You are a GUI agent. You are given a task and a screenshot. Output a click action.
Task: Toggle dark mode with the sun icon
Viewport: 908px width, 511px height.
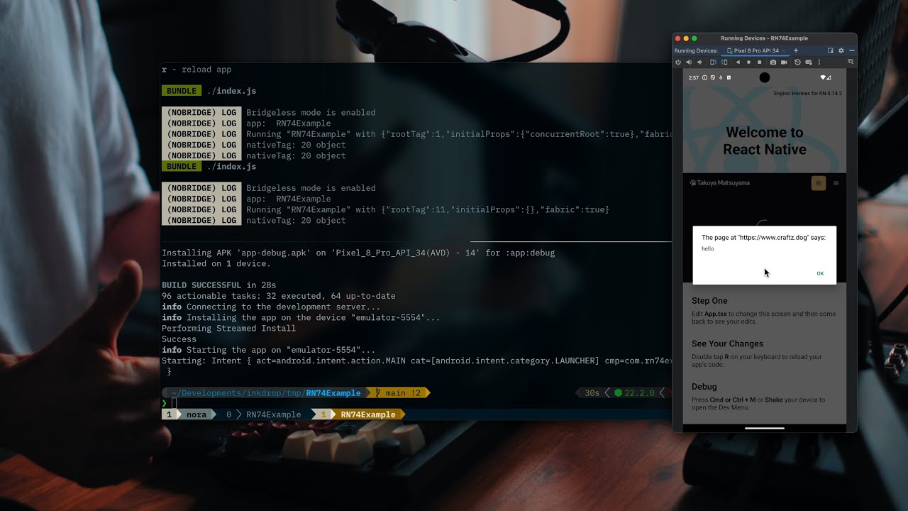(x=818, y=182)
